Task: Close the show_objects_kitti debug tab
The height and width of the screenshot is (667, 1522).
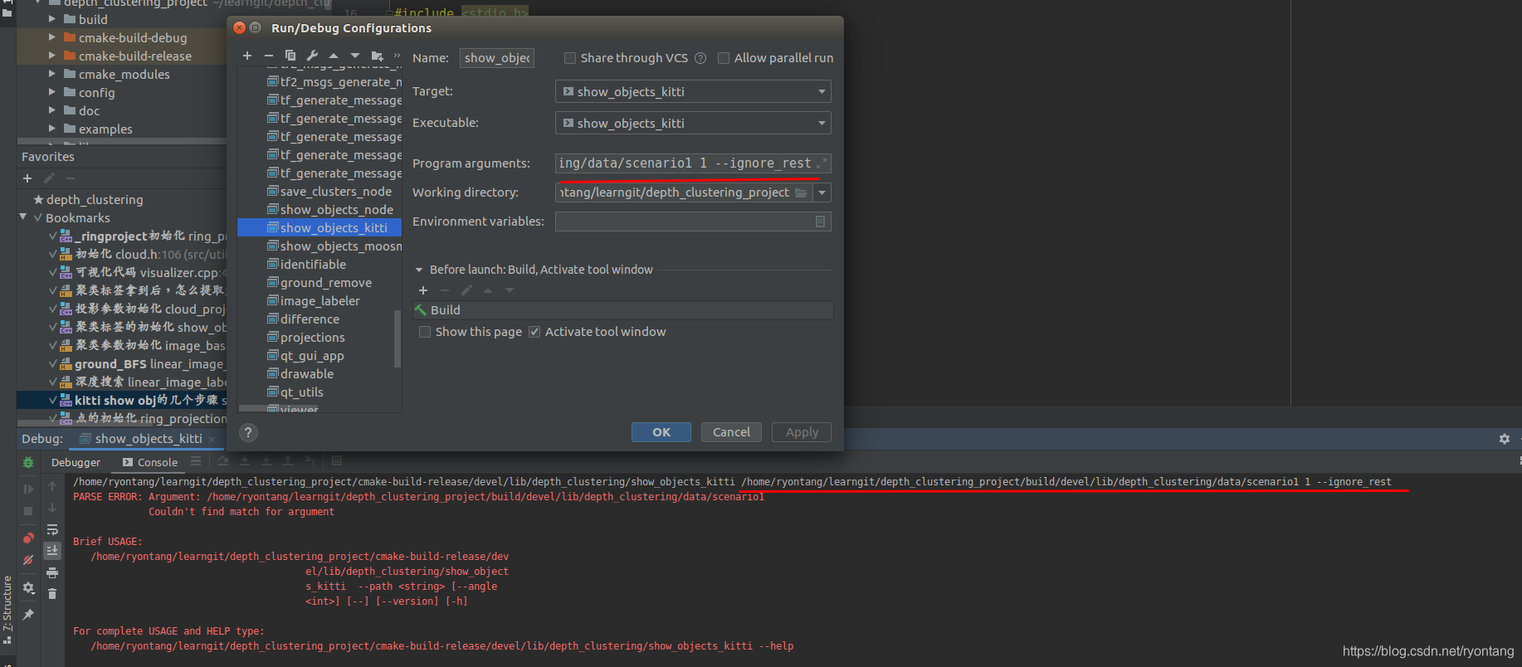Action: [212, 439]
